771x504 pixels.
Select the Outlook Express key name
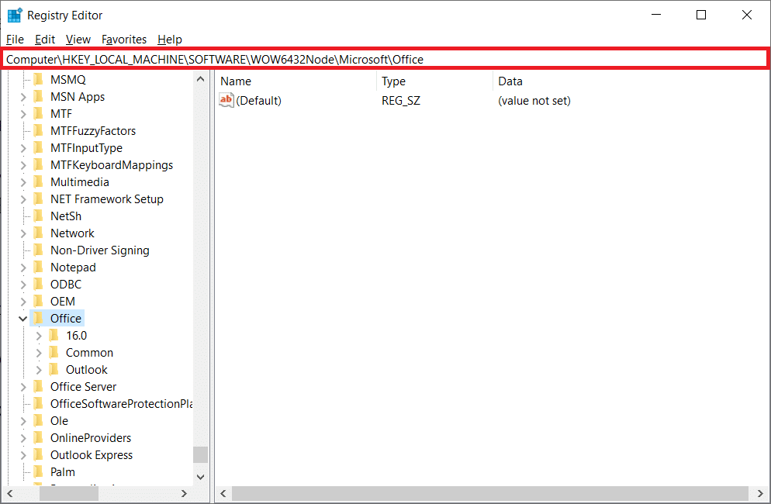(92, 455)
